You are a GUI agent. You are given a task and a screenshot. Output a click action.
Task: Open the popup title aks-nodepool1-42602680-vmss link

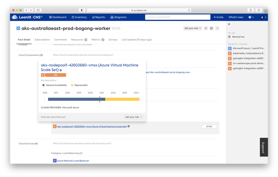pos(90,67)
